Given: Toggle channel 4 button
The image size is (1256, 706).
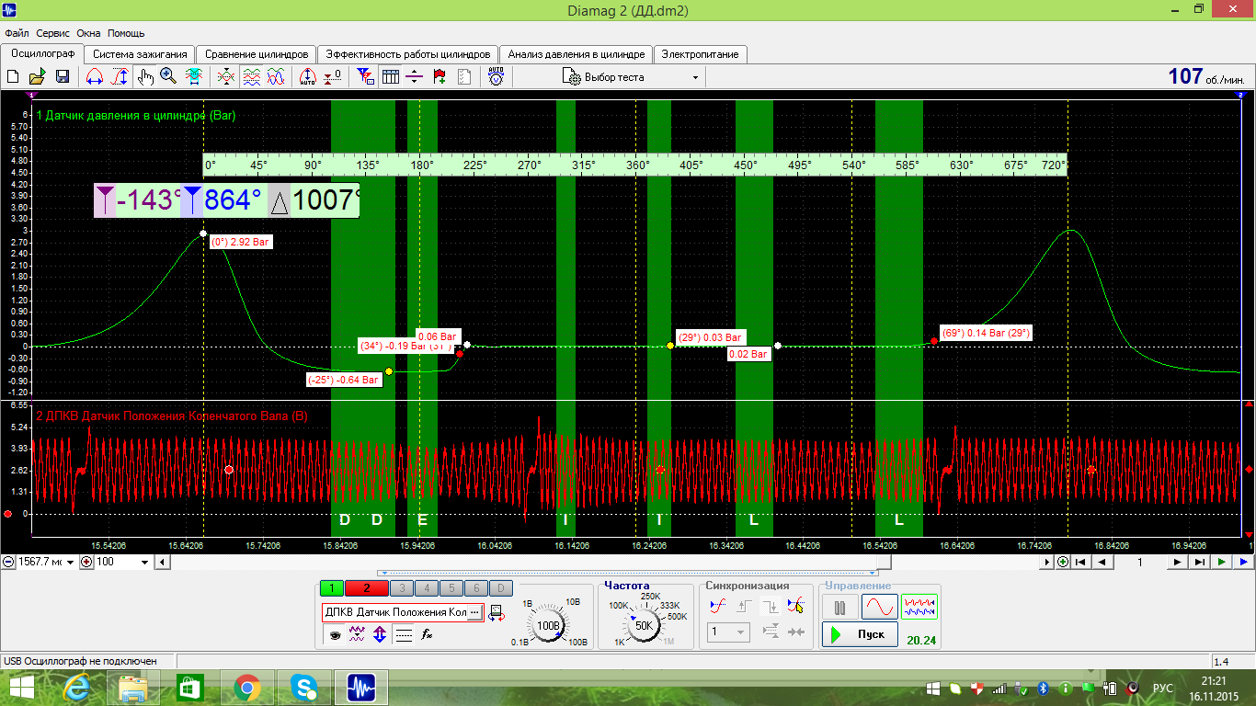Looking at the screenshot, I should point(426,588).
